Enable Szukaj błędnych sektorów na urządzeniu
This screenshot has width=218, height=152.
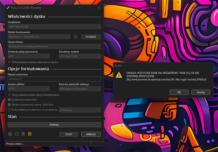pos(9,109)
